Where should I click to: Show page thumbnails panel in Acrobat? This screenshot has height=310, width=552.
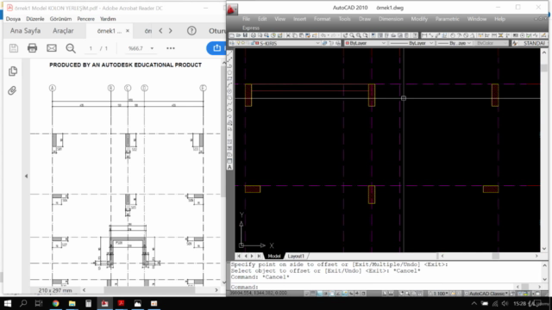13,71
